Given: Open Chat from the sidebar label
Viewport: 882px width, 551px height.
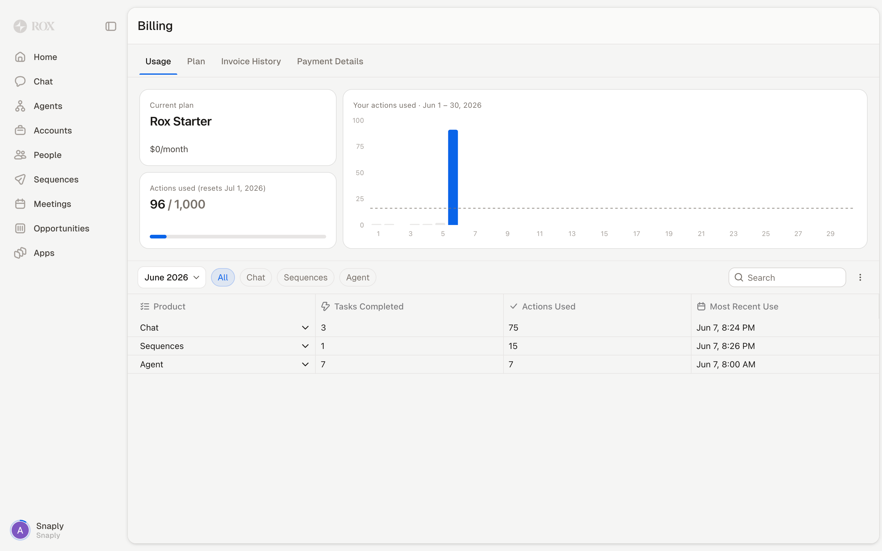Looking at the screenshot, I should coord(43,81).
